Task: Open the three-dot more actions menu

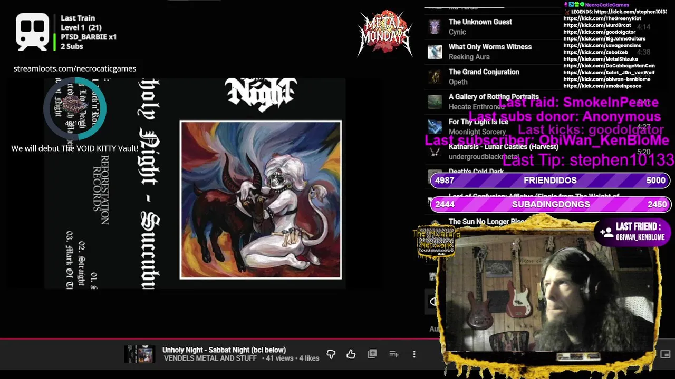Action: click(x=414, y=354)
